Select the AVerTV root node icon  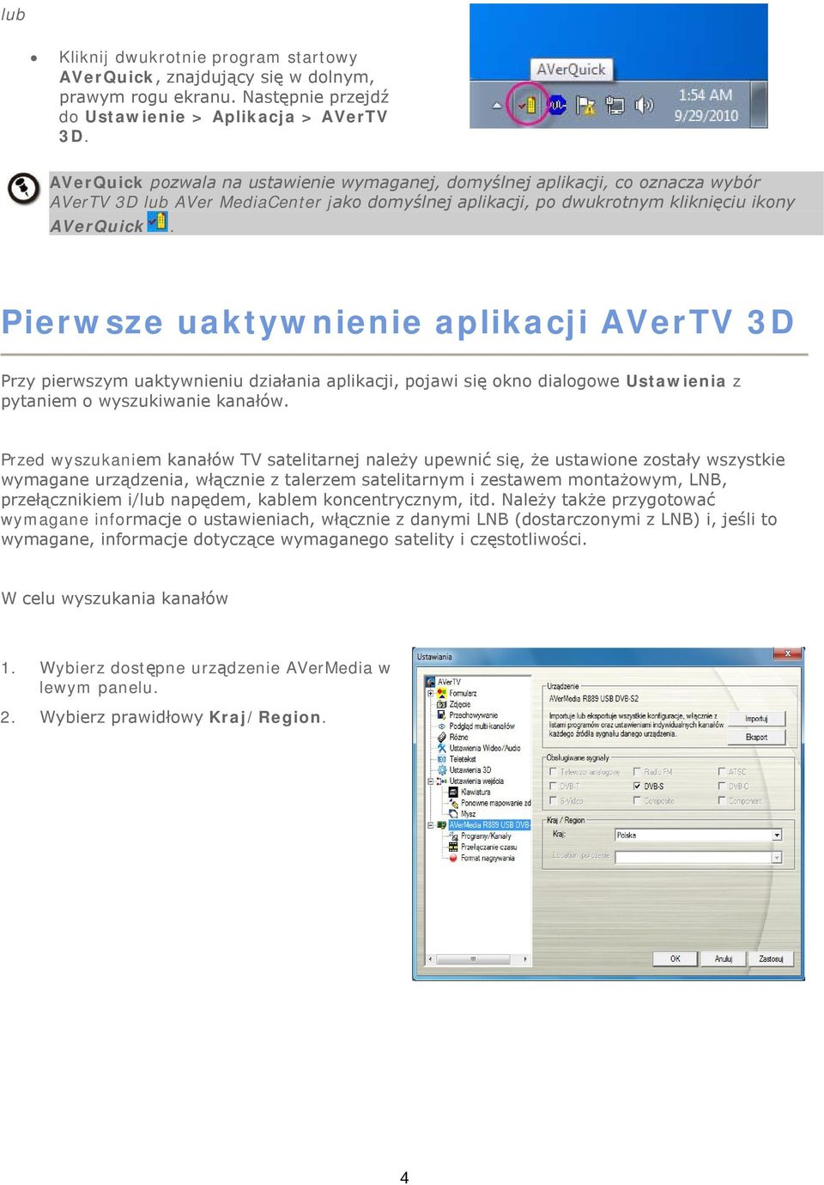coord(430,682)
